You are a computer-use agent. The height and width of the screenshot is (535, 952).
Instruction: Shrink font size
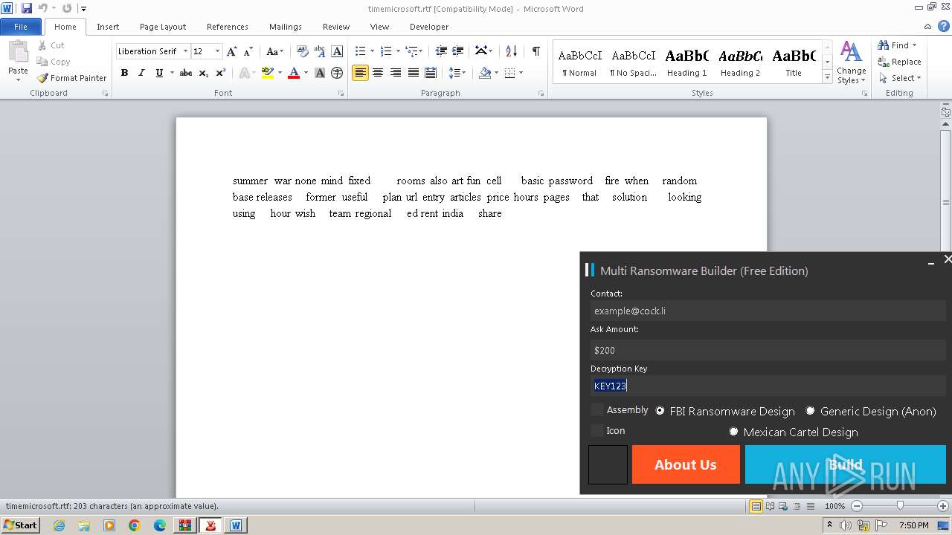point(248,51)
